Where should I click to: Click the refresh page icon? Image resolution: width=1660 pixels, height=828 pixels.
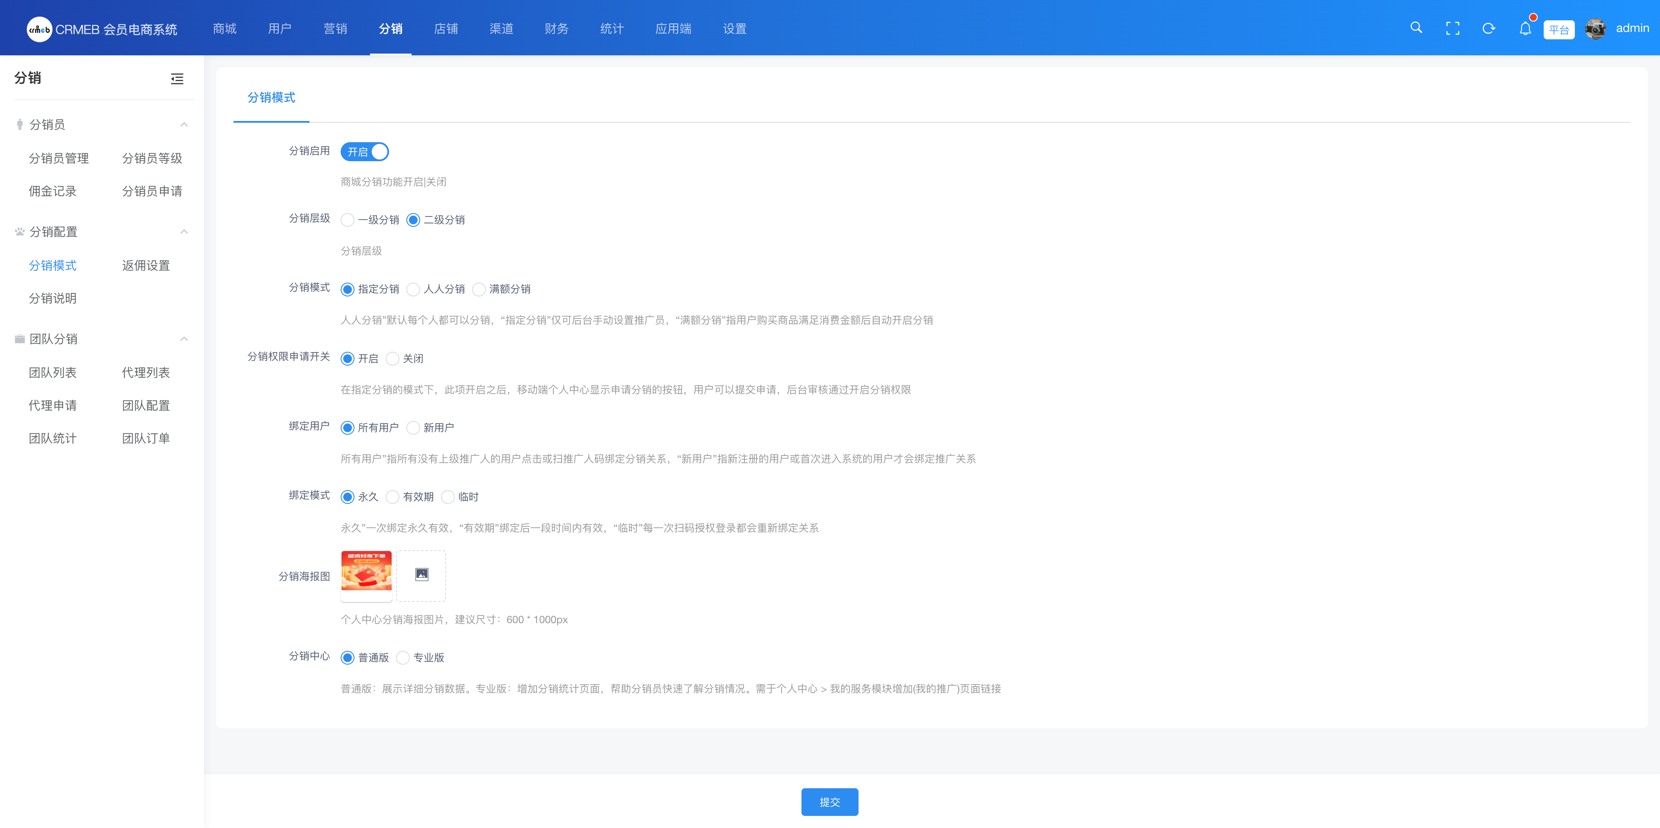point(1488,29)
